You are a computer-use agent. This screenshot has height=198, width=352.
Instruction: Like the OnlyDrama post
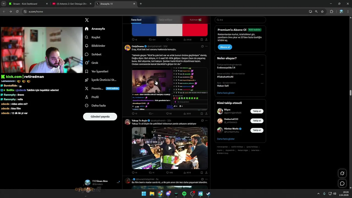[x=169, y=114]
